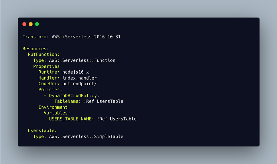Viewport: 277px width, 164px height.
Task: Click the Resources: key
Action: (x=36, y=49)
